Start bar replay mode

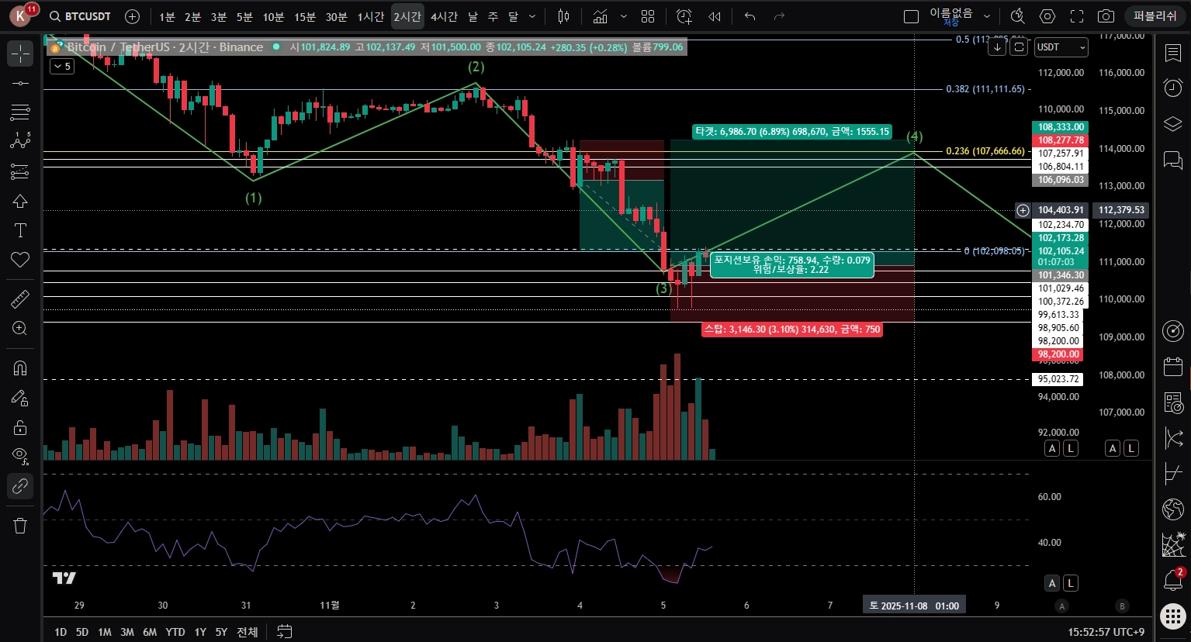pyautogui.click(x=715, y=16)
